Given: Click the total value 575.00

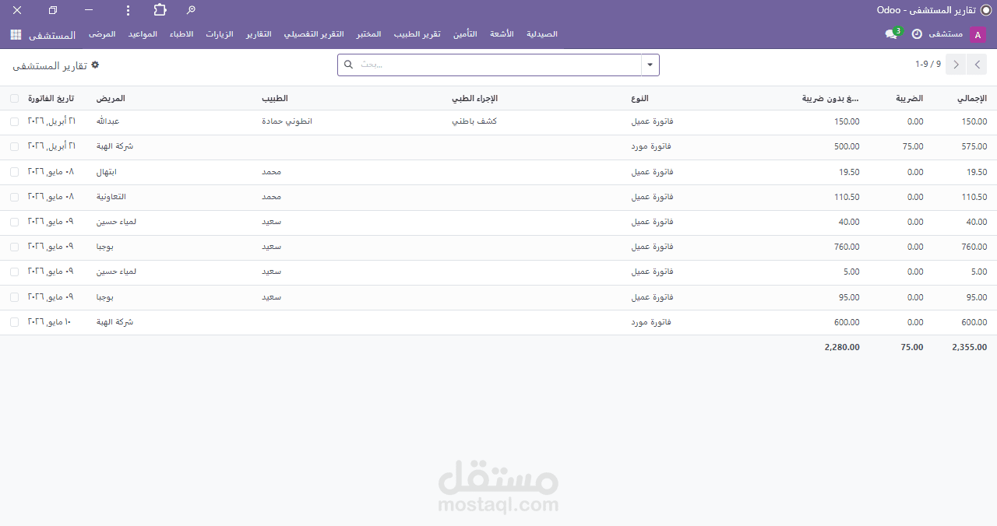Looking at the screenshot, I should click(x=974, y=147).
